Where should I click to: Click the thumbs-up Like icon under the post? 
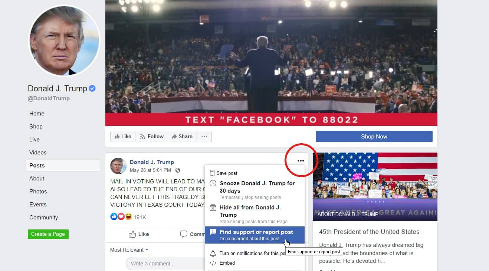pyautogui.click(x=132, y=234)
